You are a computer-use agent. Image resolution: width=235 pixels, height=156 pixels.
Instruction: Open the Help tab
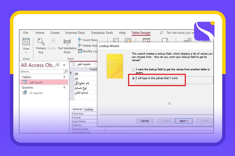122,33
